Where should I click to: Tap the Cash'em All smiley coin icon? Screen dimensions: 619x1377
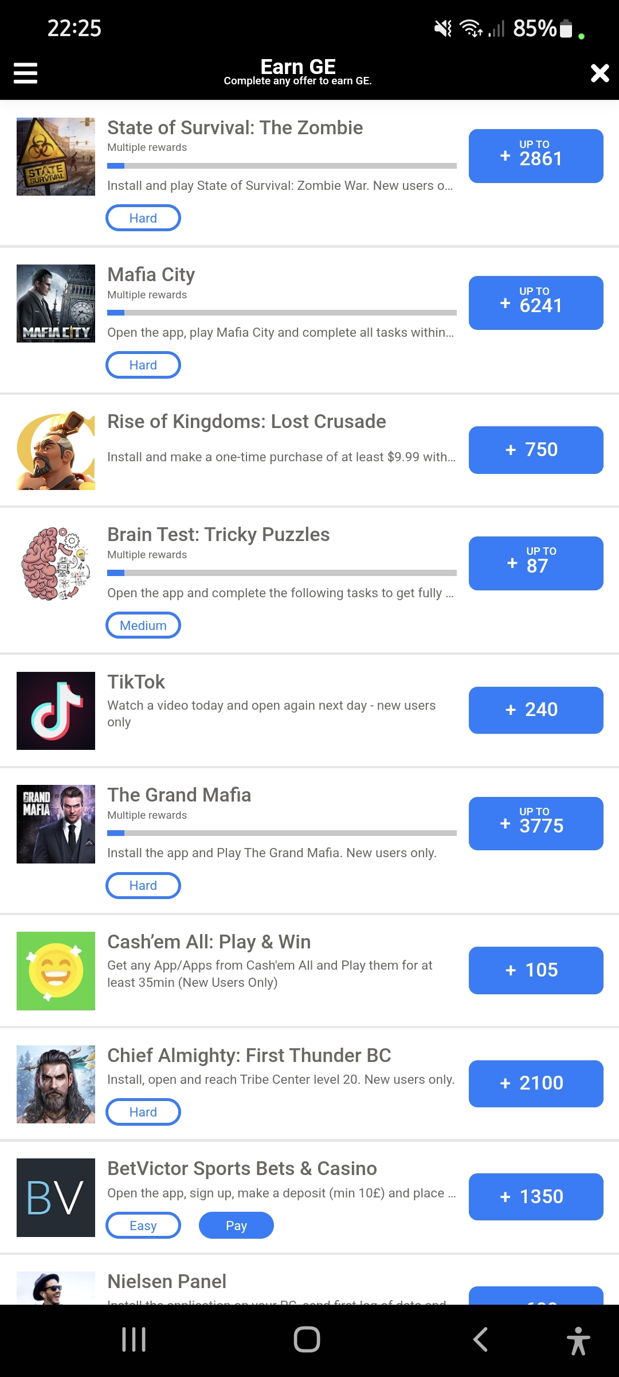(x=56, y=971)
